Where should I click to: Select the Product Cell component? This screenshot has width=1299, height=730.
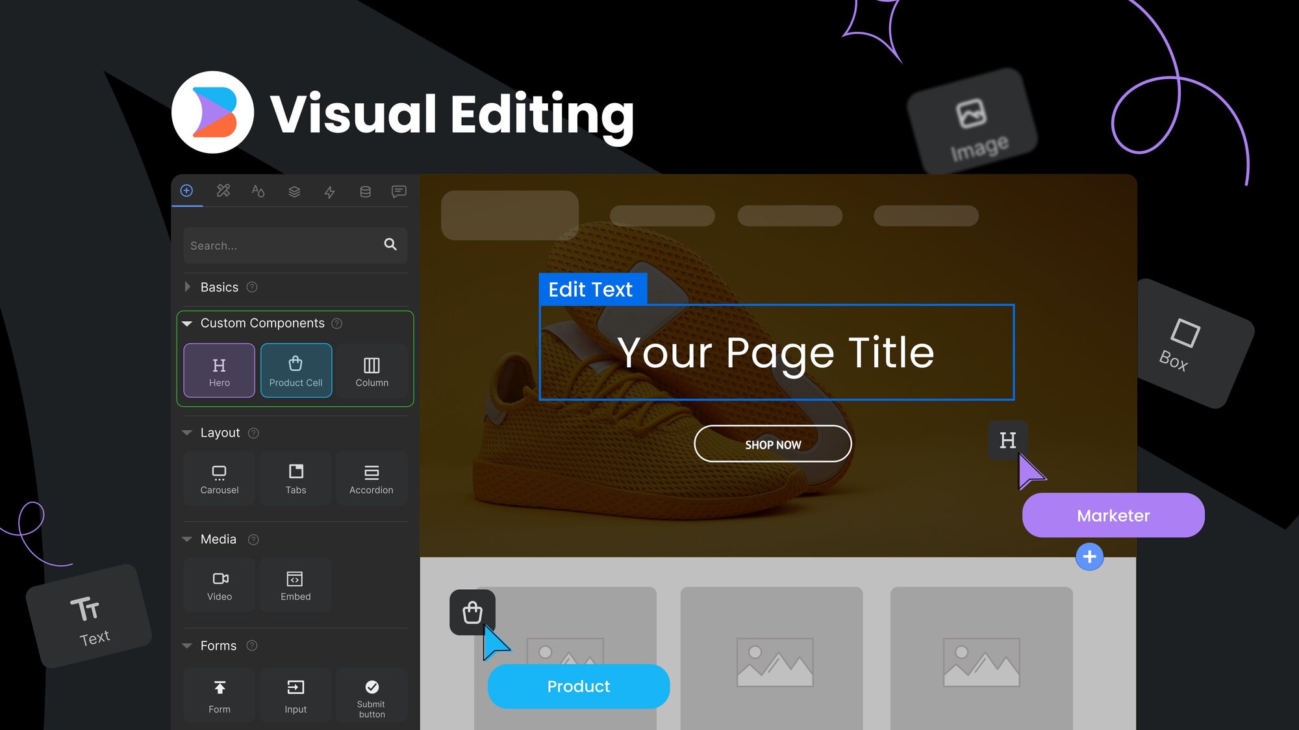tap(296, 371)
